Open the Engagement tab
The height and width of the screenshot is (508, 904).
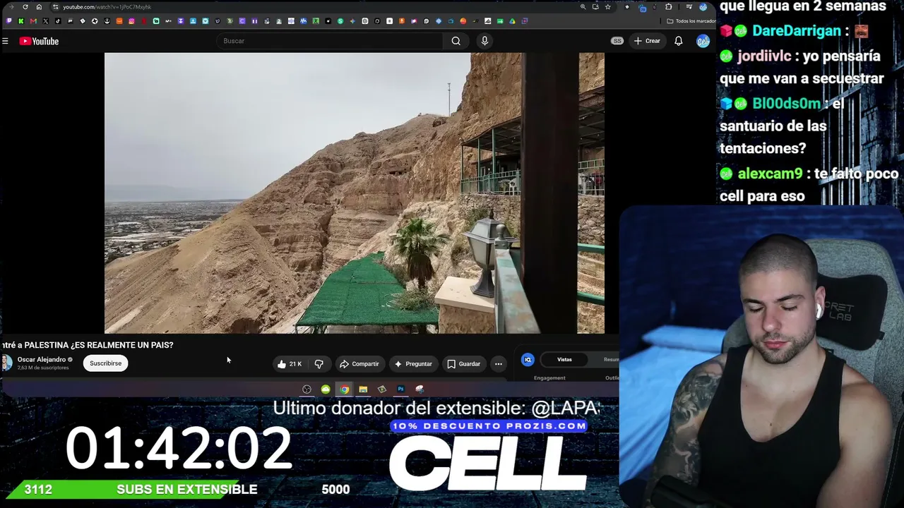click(549, 378)
